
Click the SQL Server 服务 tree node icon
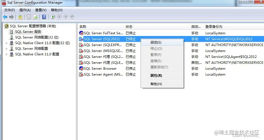point(12,32)
